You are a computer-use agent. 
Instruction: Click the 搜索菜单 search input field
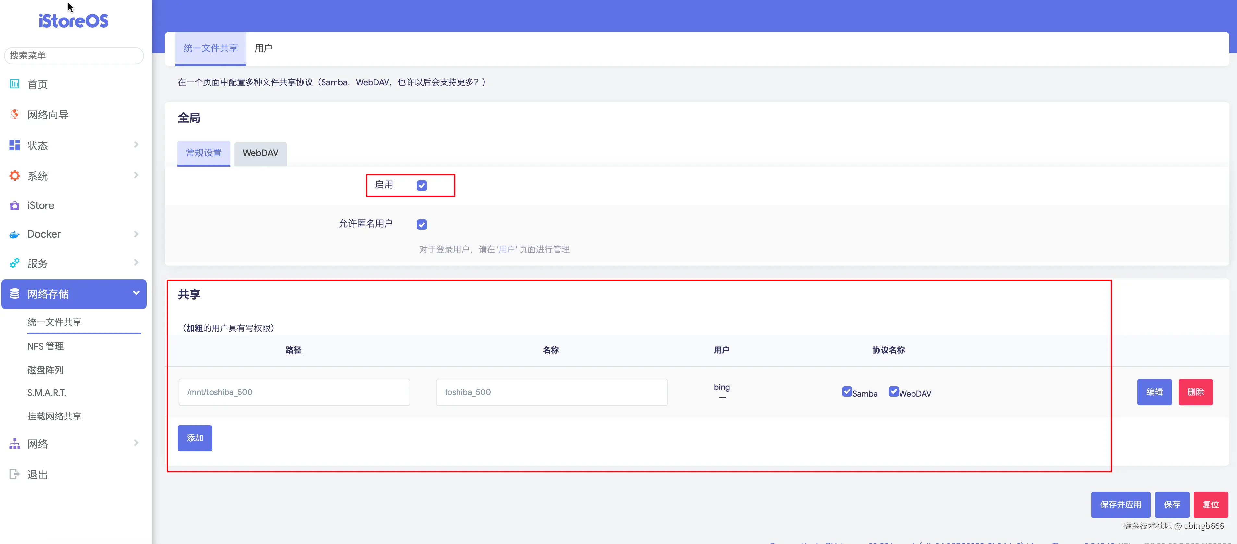click(74, 56)
